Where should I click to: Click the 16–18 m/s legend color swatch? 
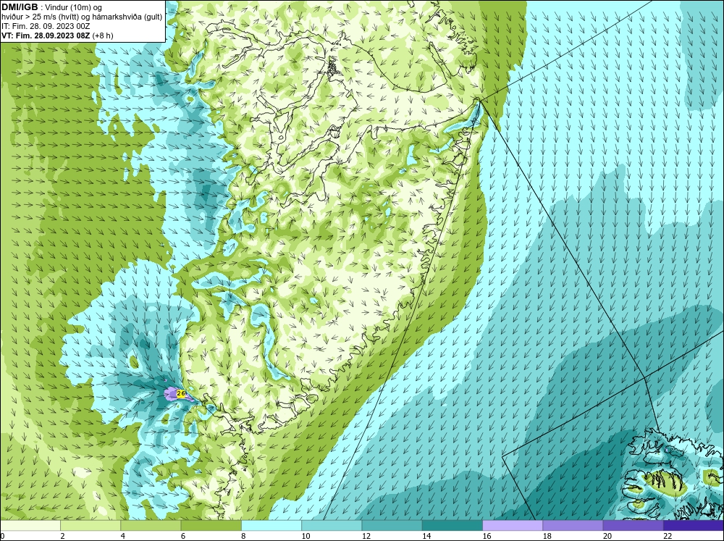(x=513, y=526)
